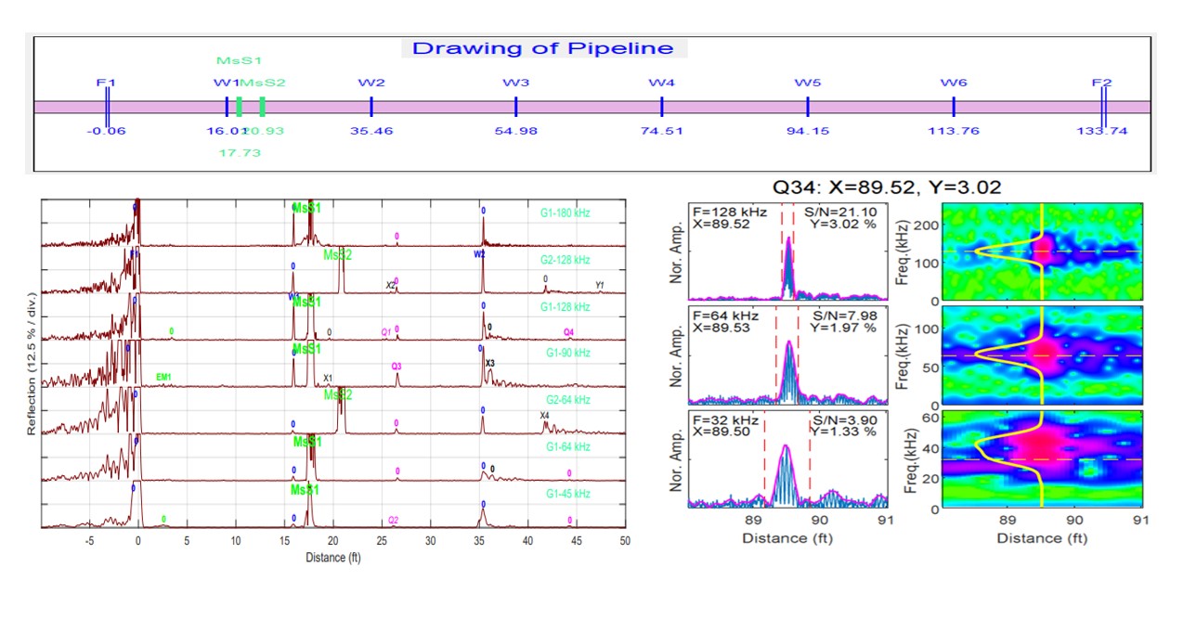Open the F=128 kHz amplitude plot

(x=787, y=251)
